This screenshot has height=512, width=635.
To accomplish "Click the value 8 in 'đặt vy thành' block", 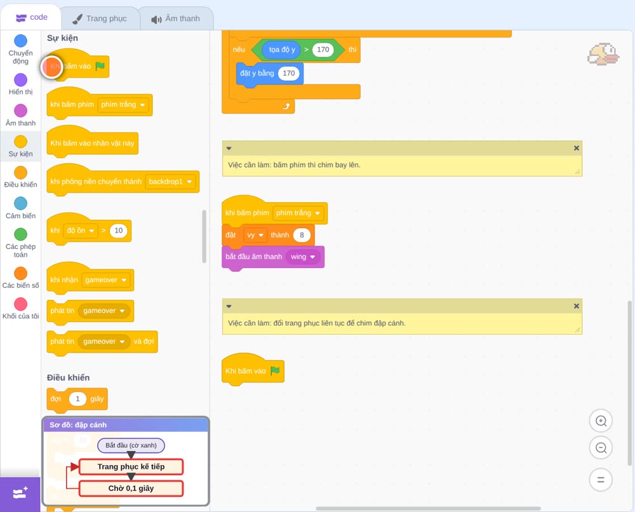I will [x=301, y=235].
